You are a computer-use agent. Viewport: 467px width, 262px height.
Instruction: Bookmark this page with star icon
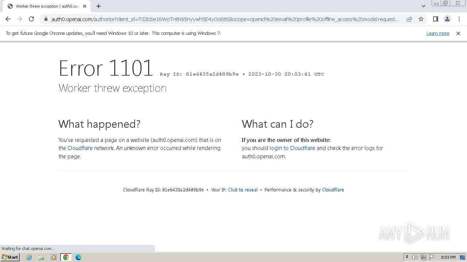(x=421, y=19)
